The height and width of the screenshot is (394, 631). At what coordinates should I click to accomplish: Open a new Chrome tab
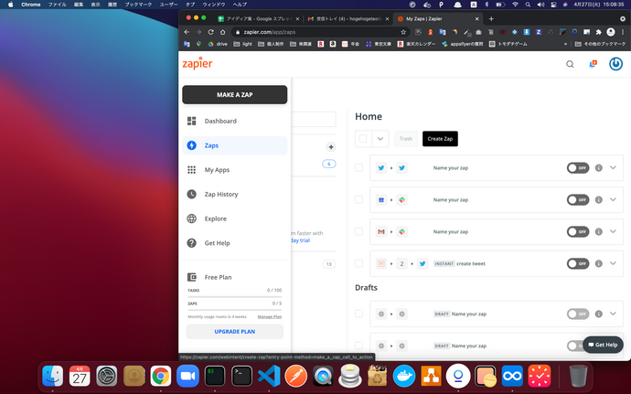491,19
